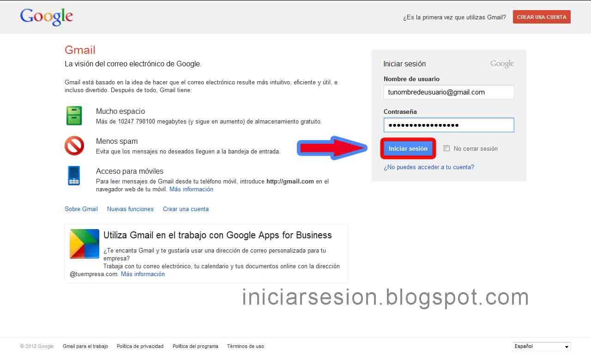Image resolution: width=591 pixels, height=354 pixels.
Task: Click the http://gmail.com bold text
Action: (x=290, y=181)
